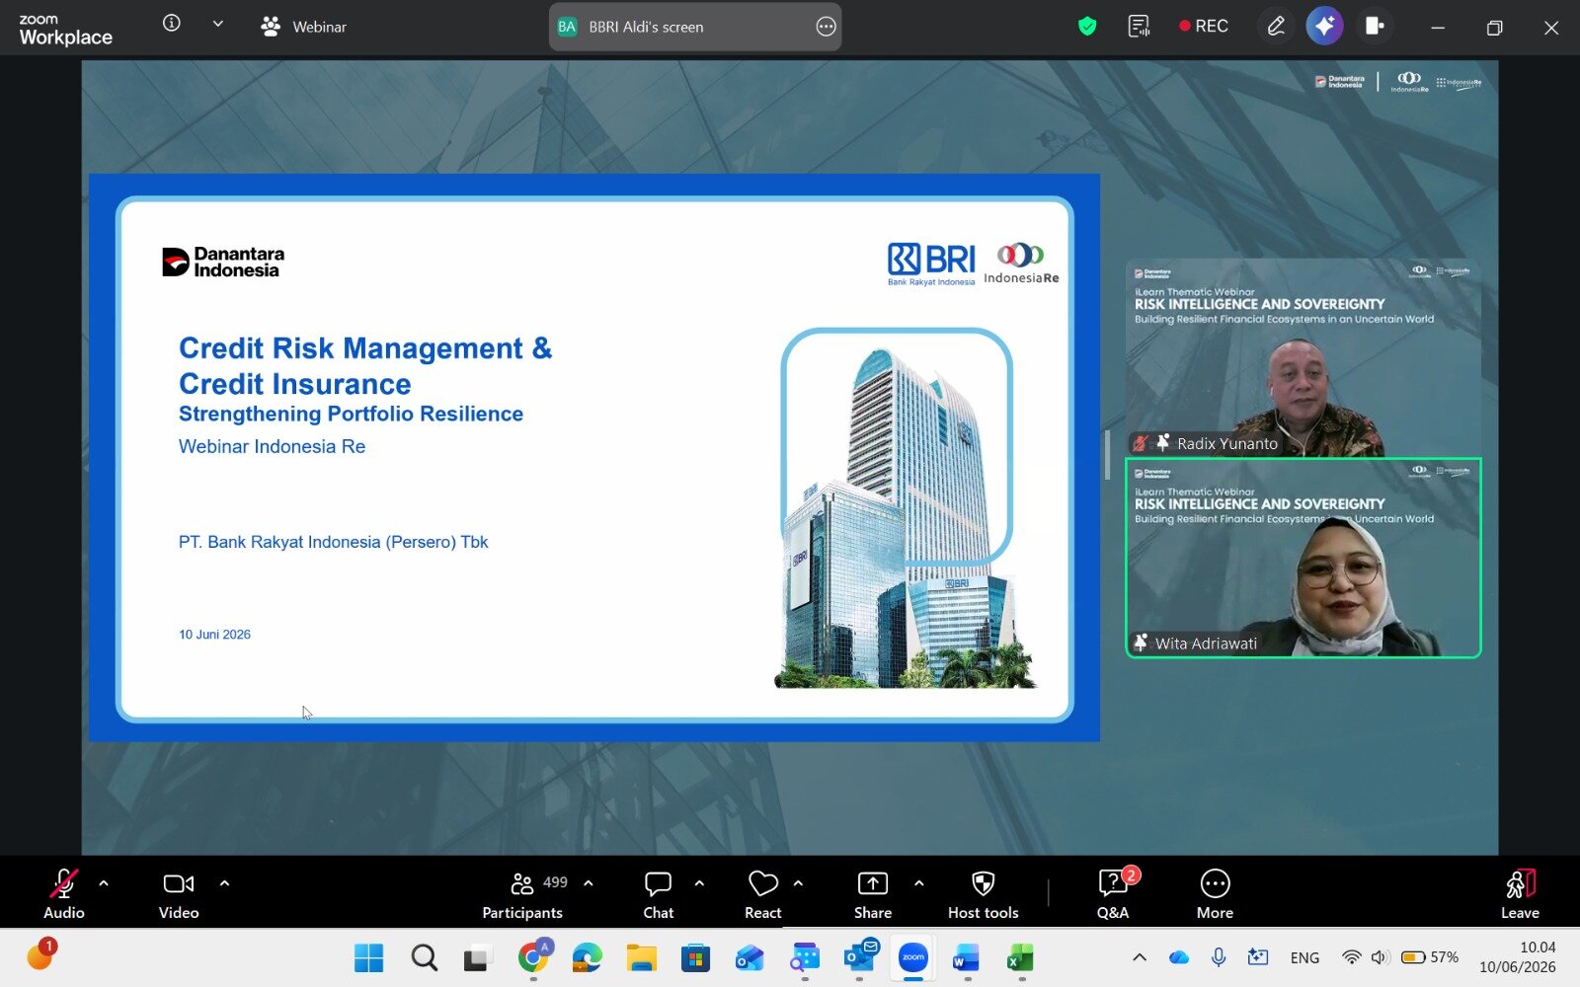Viewport: 1580px width, 987px height.
Task: Toggle the Video camera button
Action: coord(179,894)
